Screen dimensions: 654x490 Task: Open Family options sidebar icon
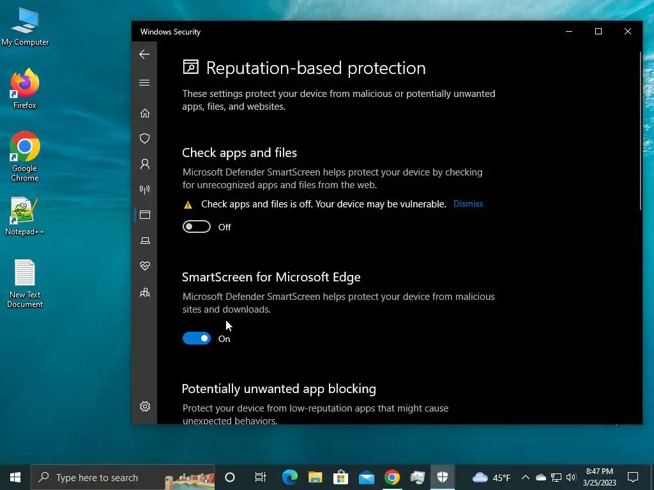(145, 292)
